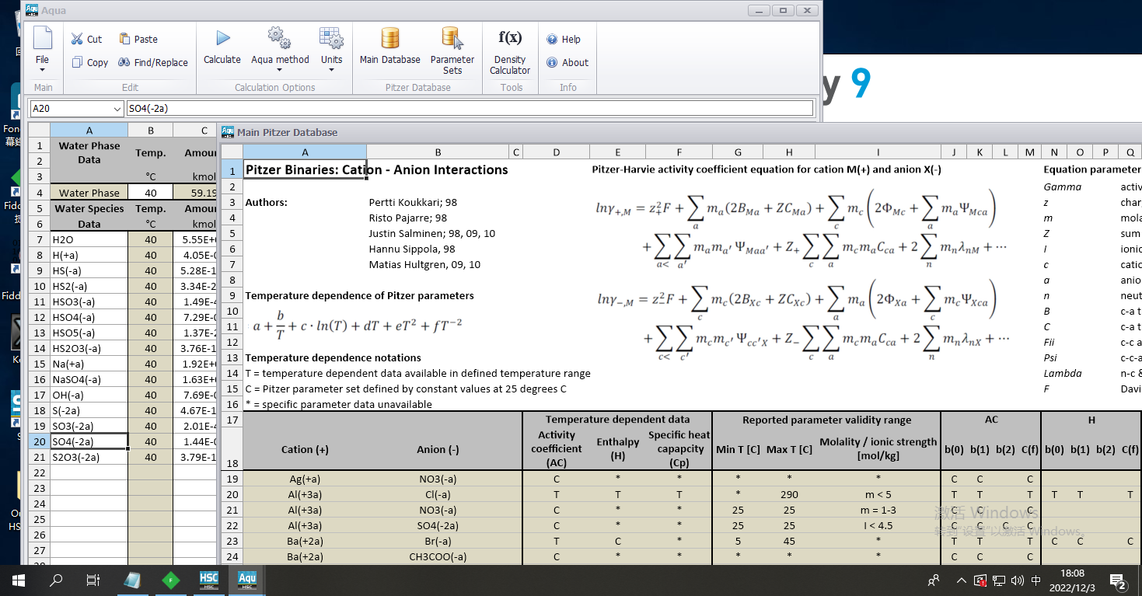1142x596 pixels.
Task: Open the Units grid icon
Action: click(x=331, y=37)
